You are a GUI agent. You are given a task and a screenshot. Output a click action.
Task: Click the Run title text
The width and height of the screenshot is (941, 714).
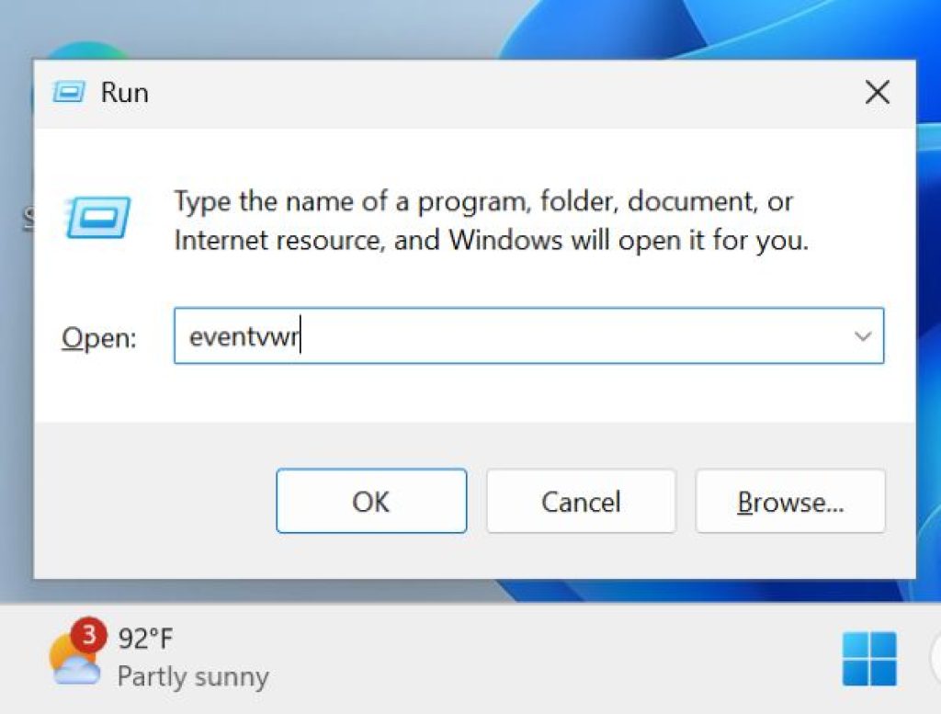pyautogui.click(x=124, y=93)
